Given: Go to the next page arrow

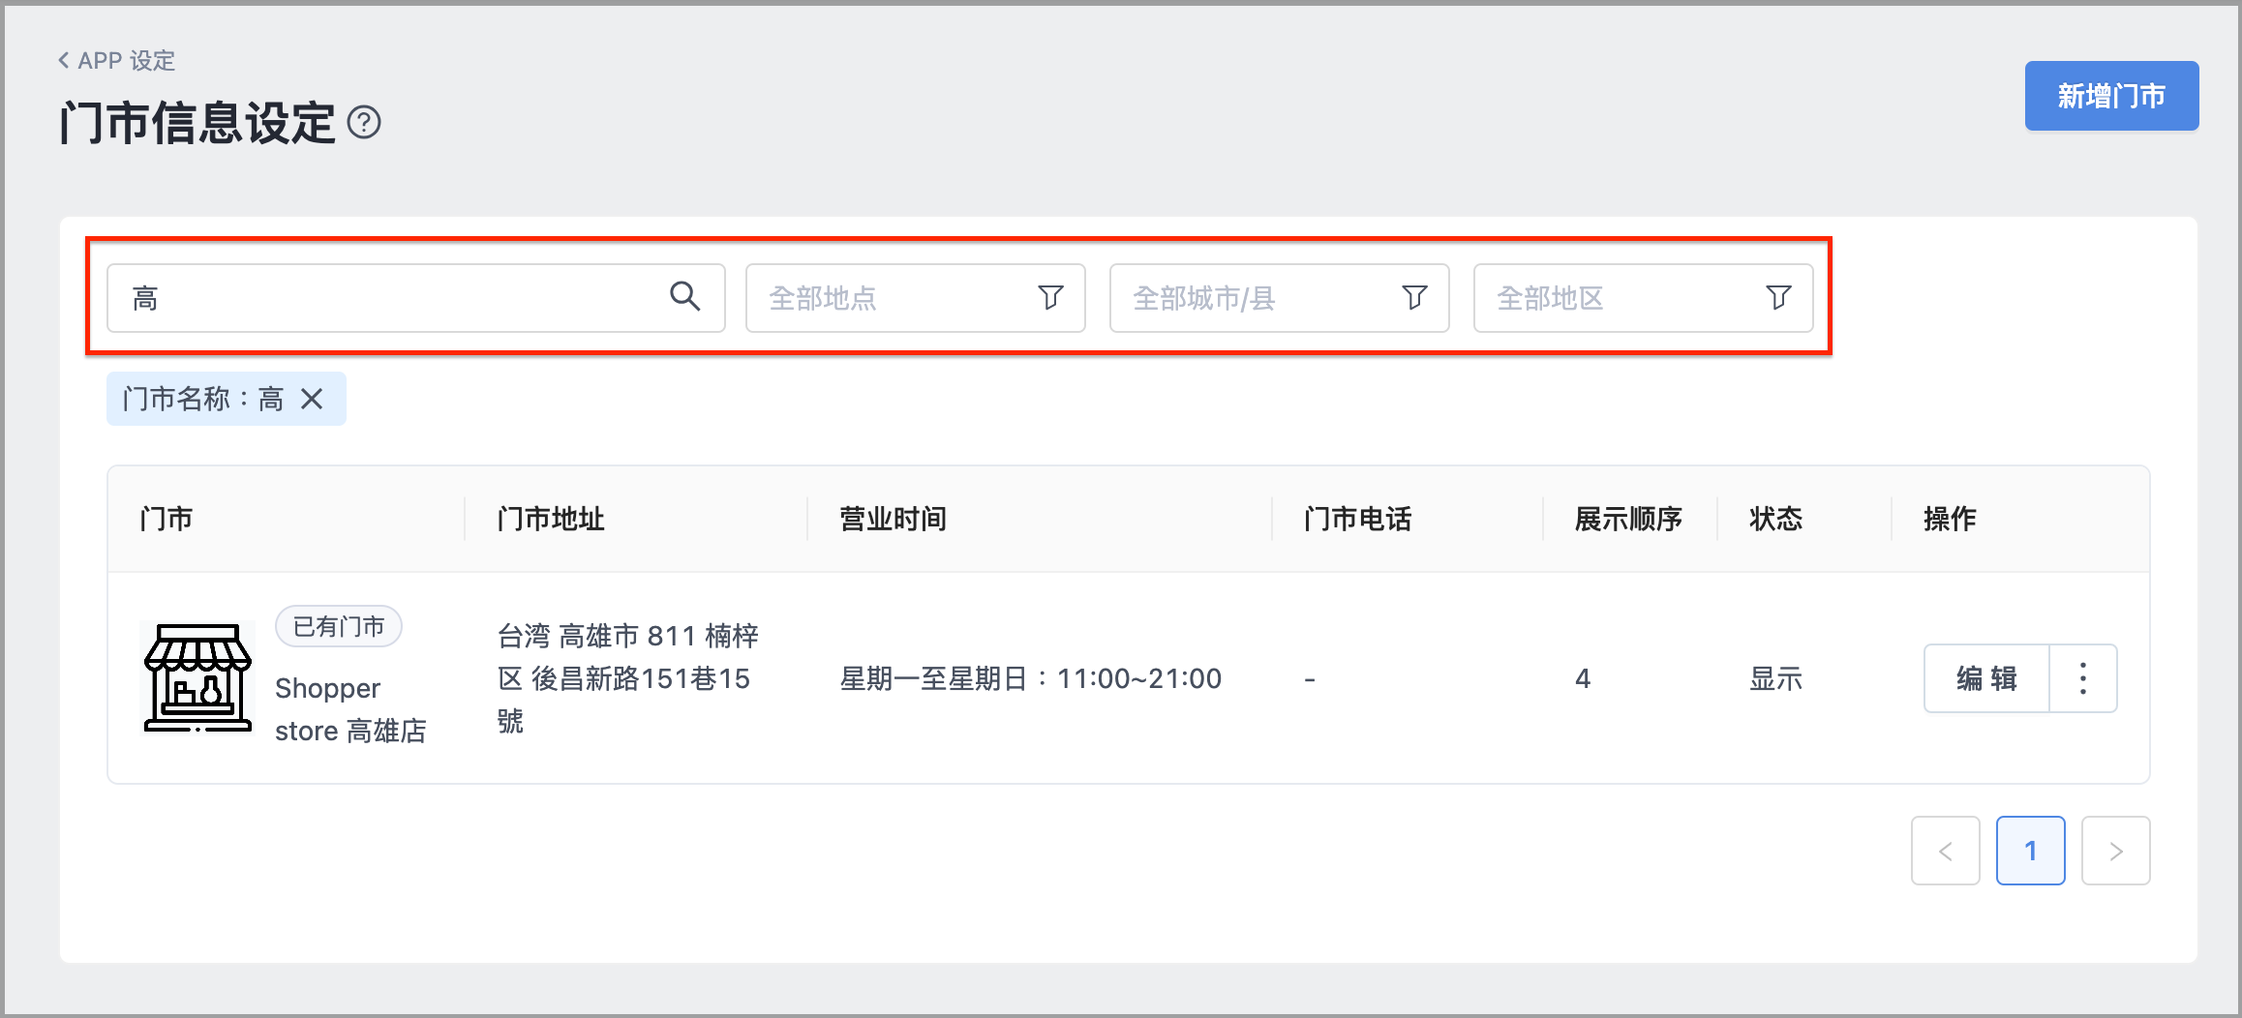Looking at the screenshot, I should point(2115,851).
